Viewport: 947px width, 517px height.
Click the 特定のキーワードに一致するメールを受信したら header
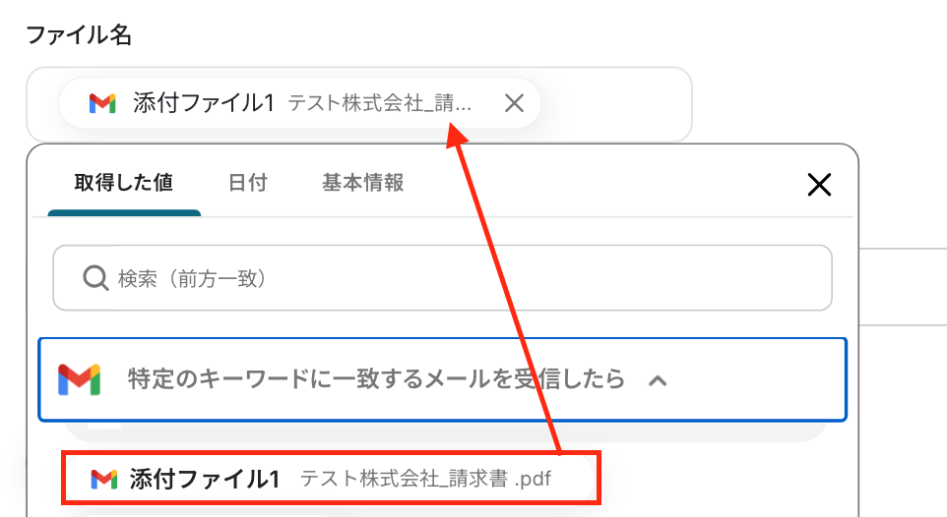(442, 379)
